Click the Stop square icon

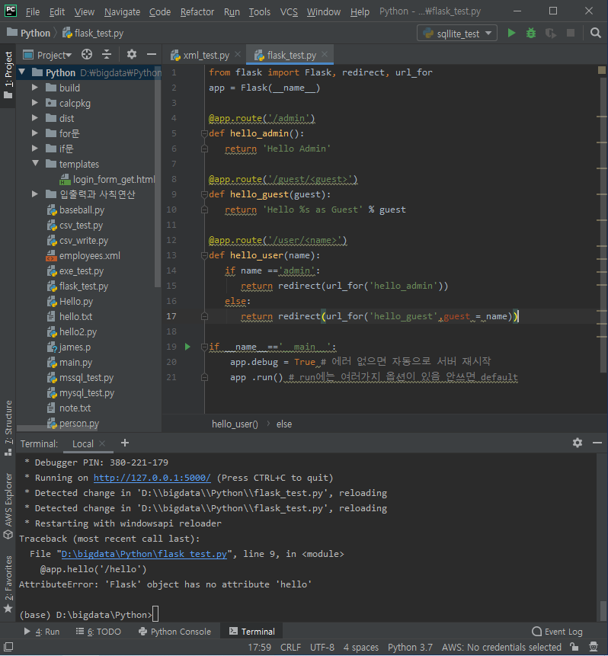click(571, 33)
